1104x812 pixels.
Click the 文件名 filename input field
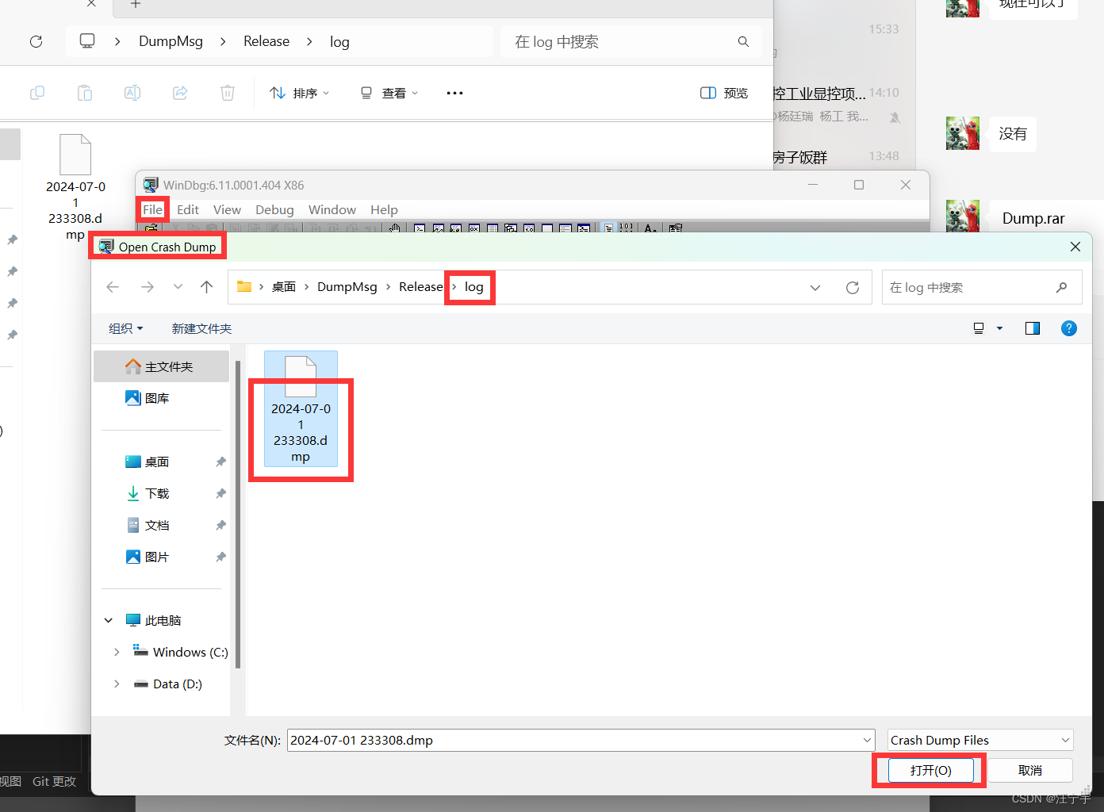(x=575, y=740)
